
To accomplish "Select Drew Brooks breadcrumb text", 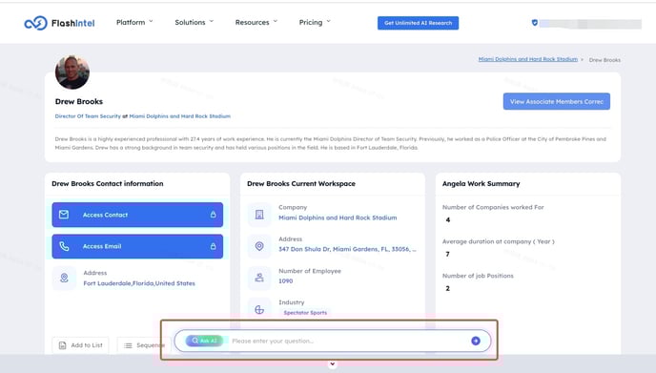I will [605, 60].
